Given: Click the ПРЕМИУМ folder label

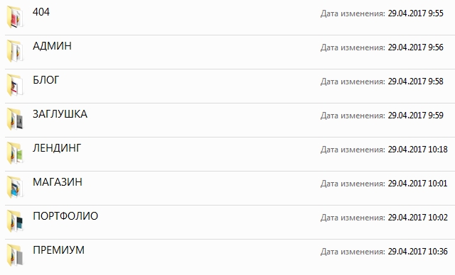Looking at the screenshot, I should [58, 250].
